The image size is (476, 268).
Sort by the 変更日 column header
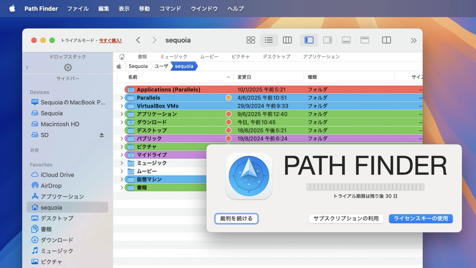click(x=244, y=77)
